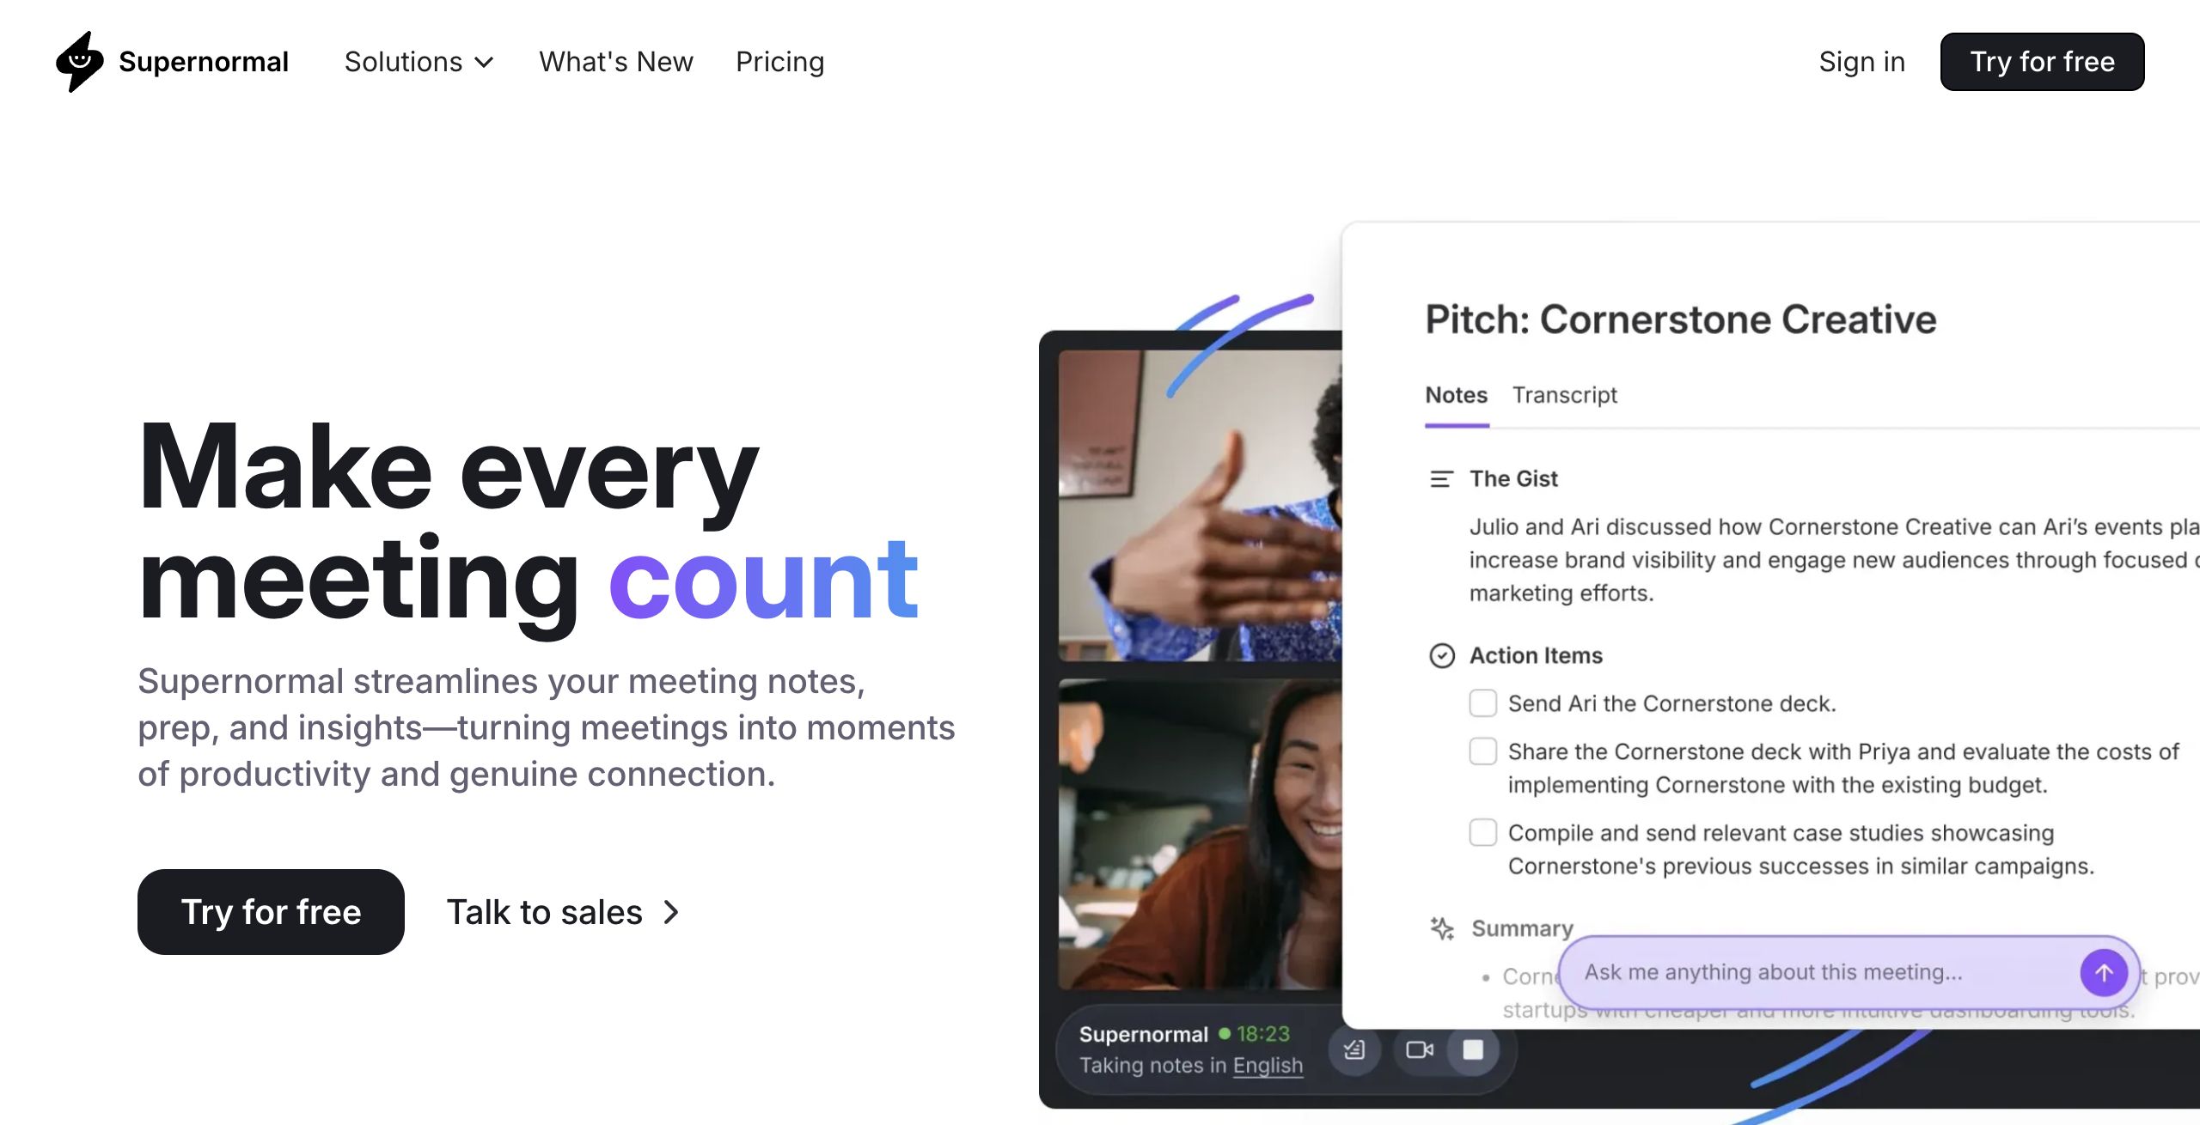Open the Pricing page
Screen dimensions: 2200x1125
coord(779,62)
